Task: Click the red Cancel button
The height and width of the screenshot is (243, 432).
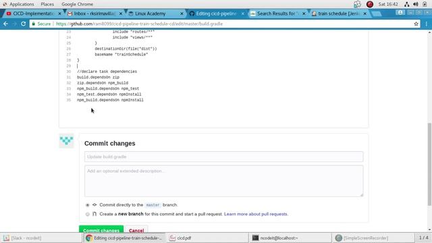Action: pos(136,230)
